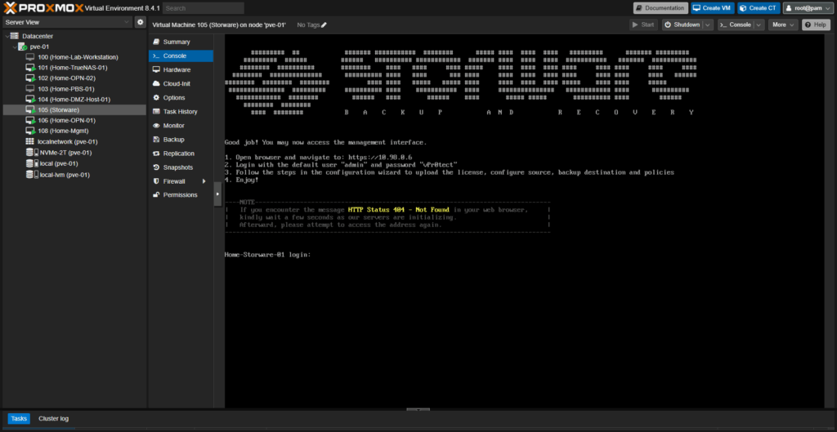Screen dimensions: 837x432
Task: Switch to the Snapshots tab
Action: (x=177, y=167)
